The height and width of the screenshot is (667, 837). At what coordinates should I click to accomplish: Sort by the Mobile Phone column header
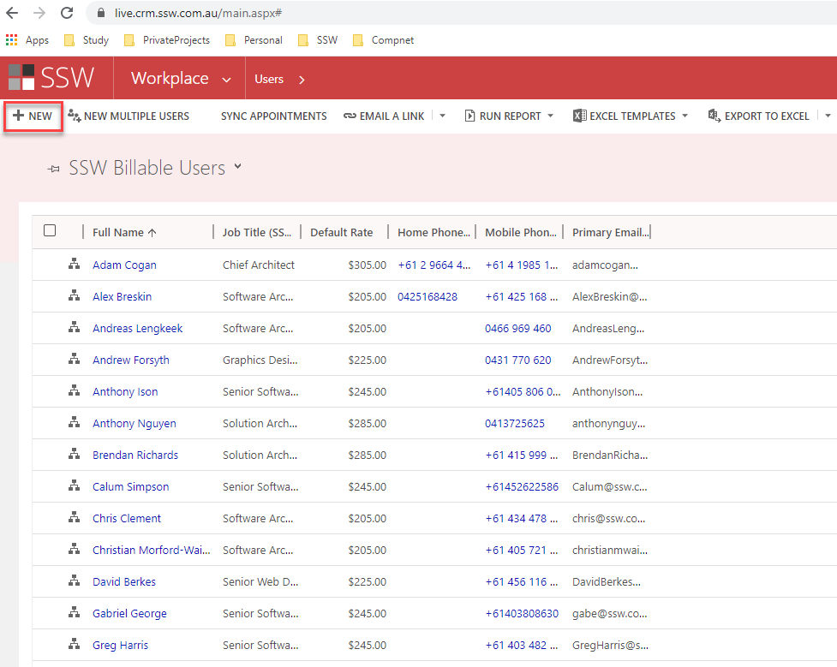click(x=521, y=233)
